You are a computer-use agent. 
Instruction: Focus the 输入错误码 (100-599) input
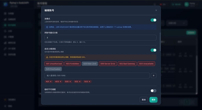97,76
